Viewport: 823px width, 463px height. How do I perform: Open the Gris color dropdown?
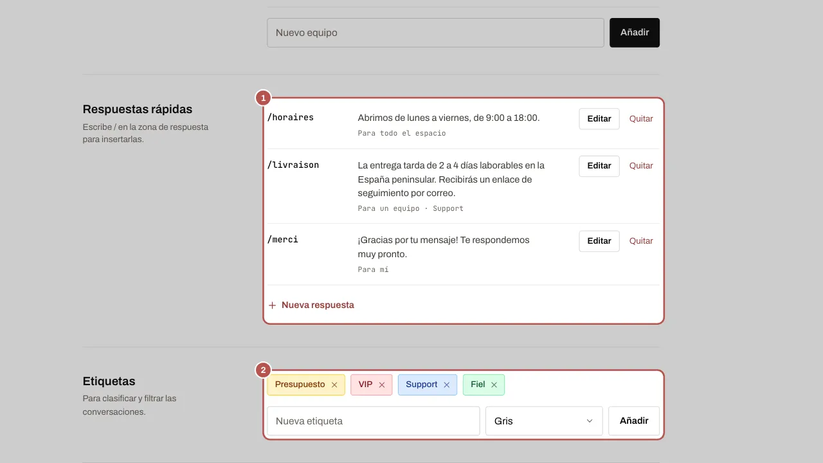[544, 421]
